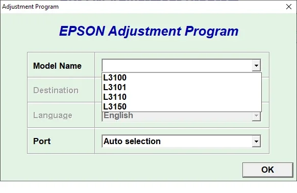
Task: Click the Auto selection port field
Action: pos(177,142)
